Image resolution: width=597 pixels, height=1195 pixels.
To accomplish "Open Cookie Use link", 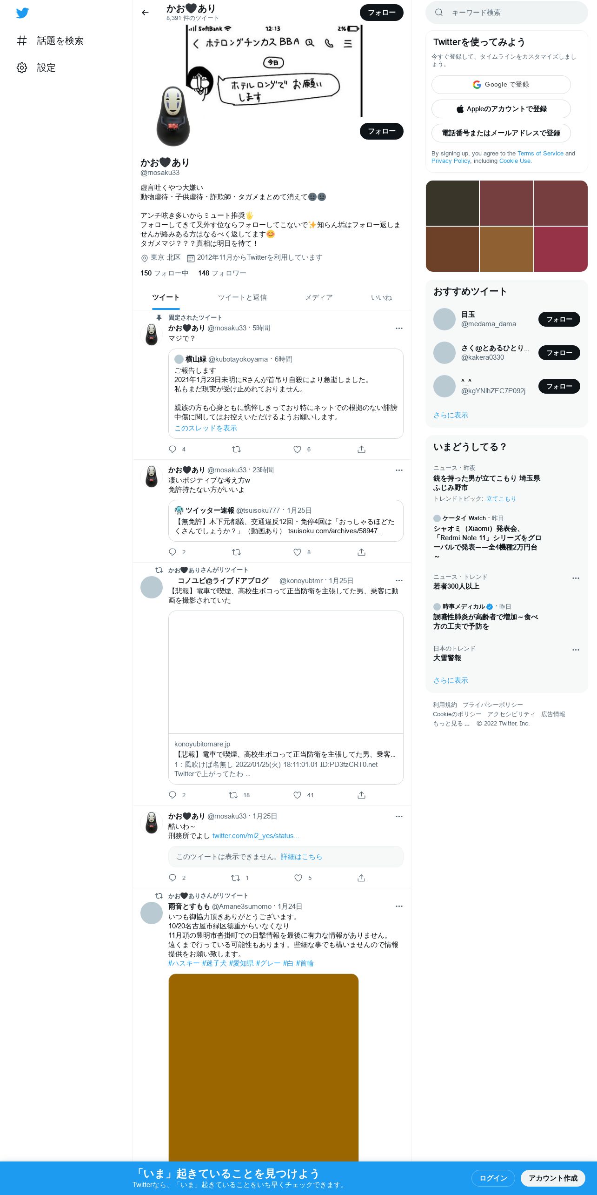I will (x=515, y=161).
